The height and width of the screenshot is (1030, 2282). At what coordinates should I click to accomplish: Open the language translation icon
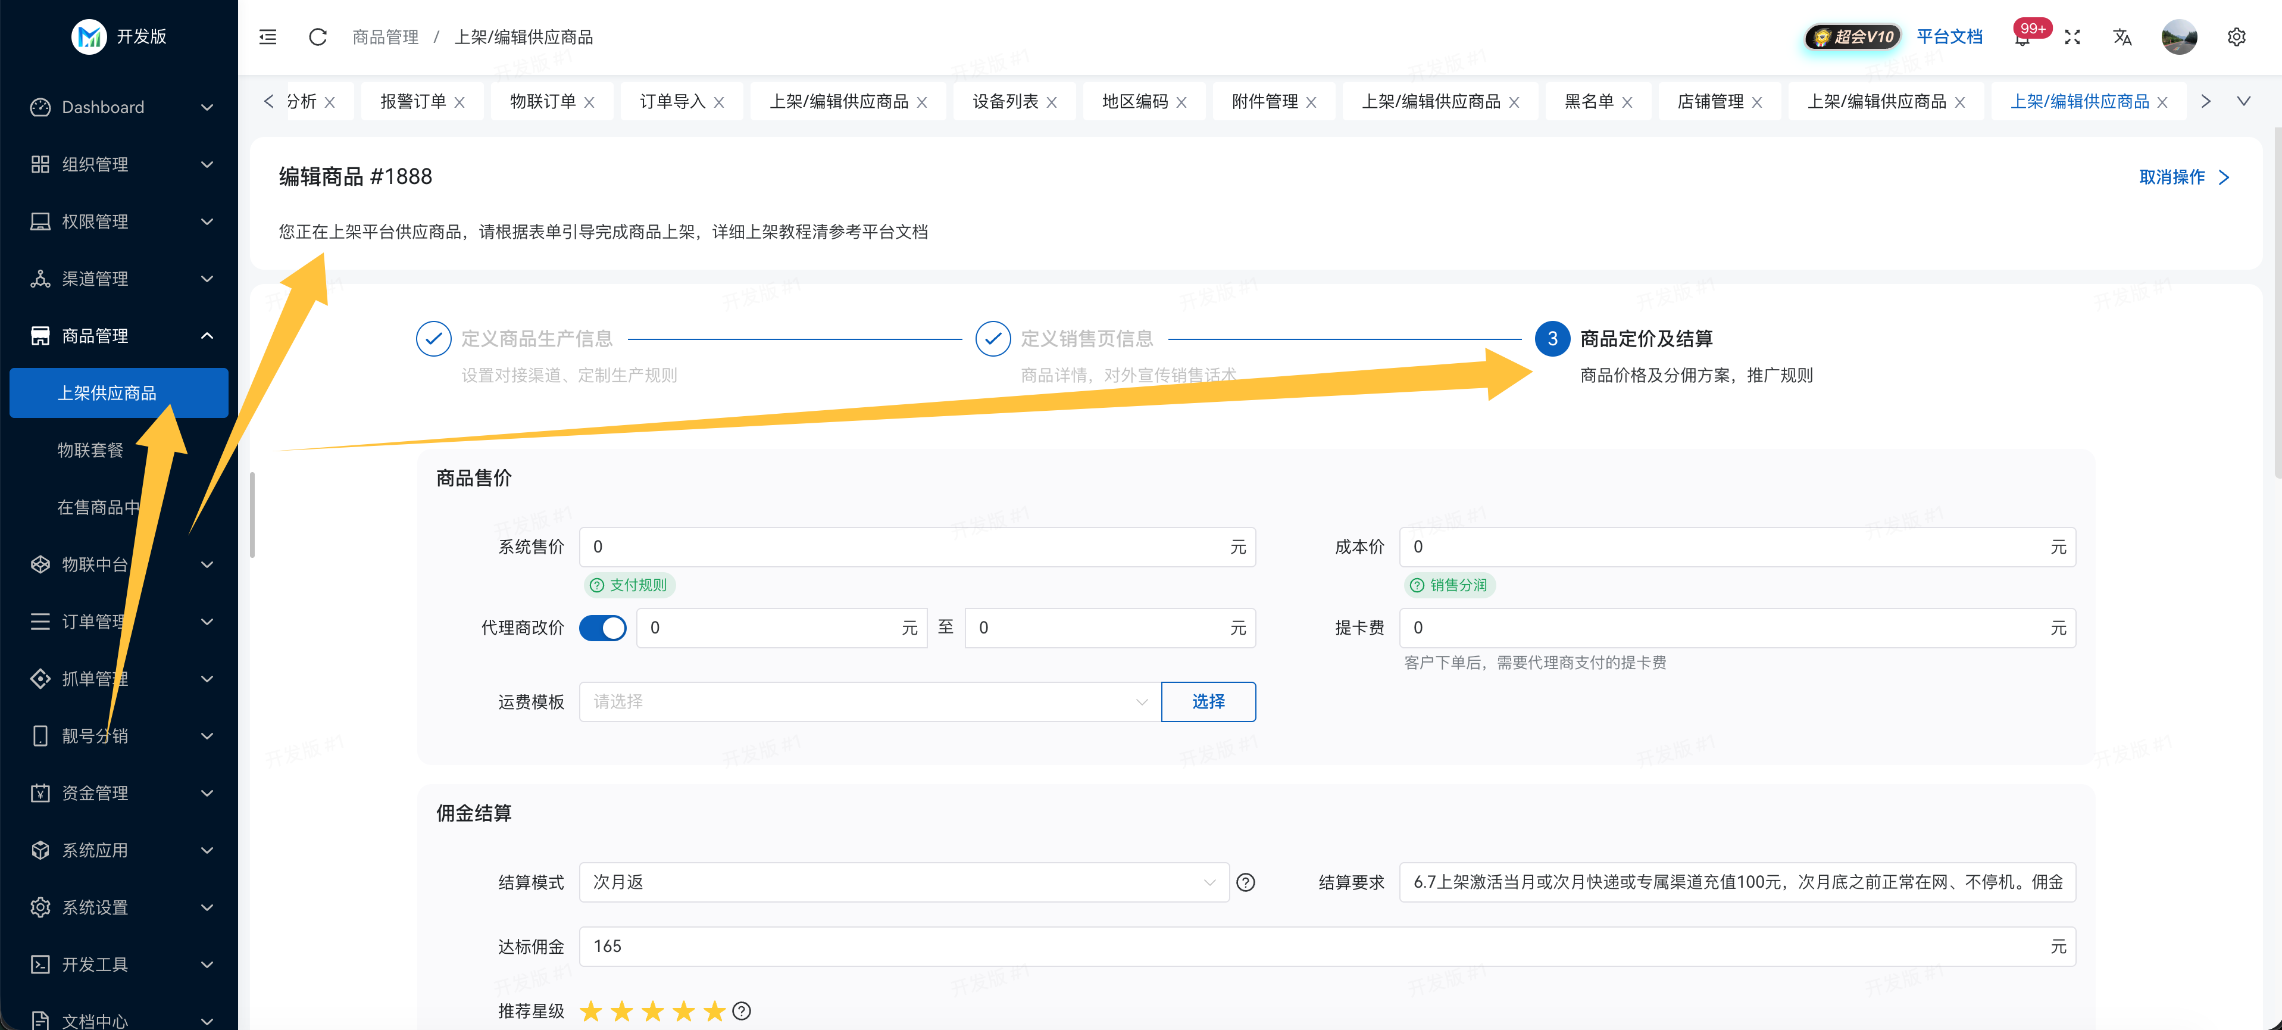click(x=2122, y=36)
